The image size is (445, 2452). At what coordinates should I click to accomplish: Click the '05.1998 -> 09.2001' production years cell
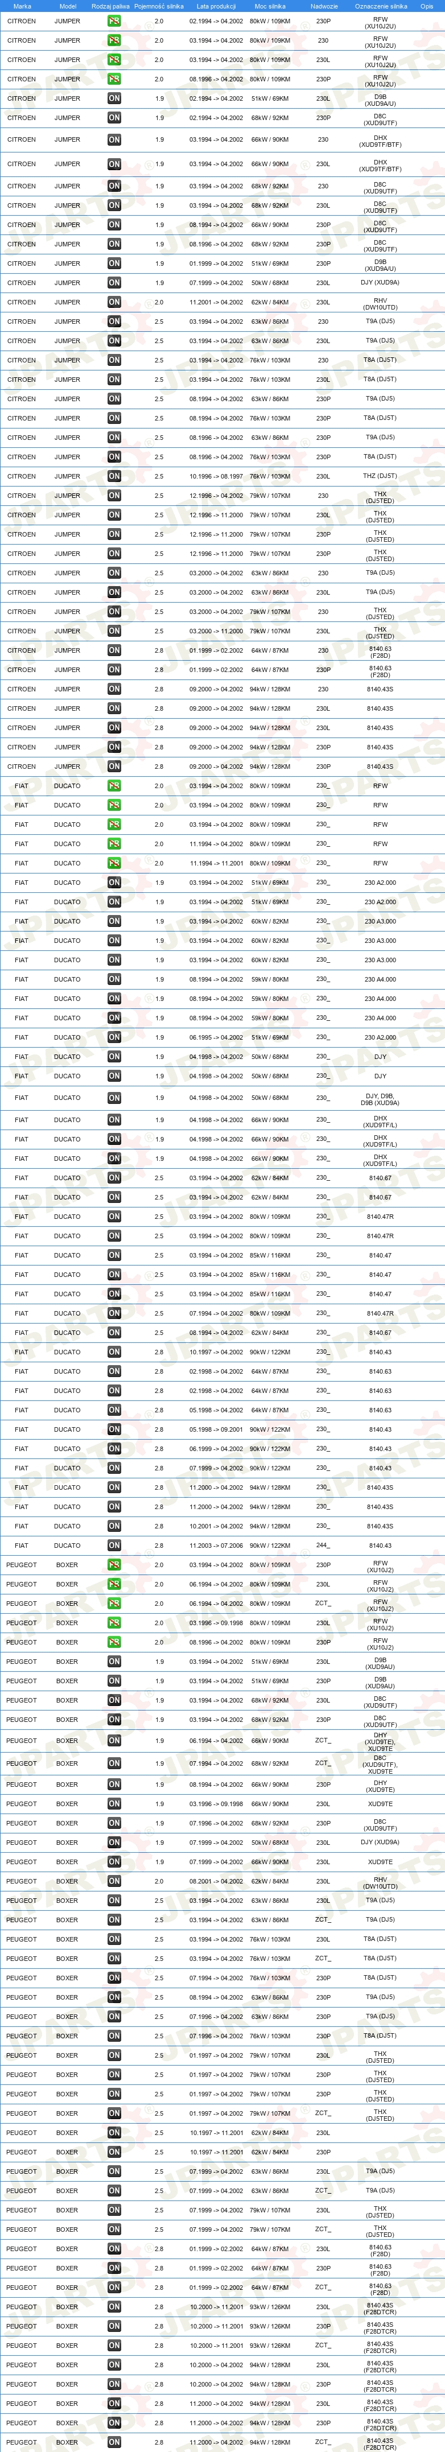[x=216, y=1429]
